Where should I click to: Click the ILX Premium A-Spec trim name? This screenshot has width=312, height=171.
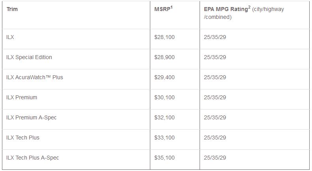32,117
